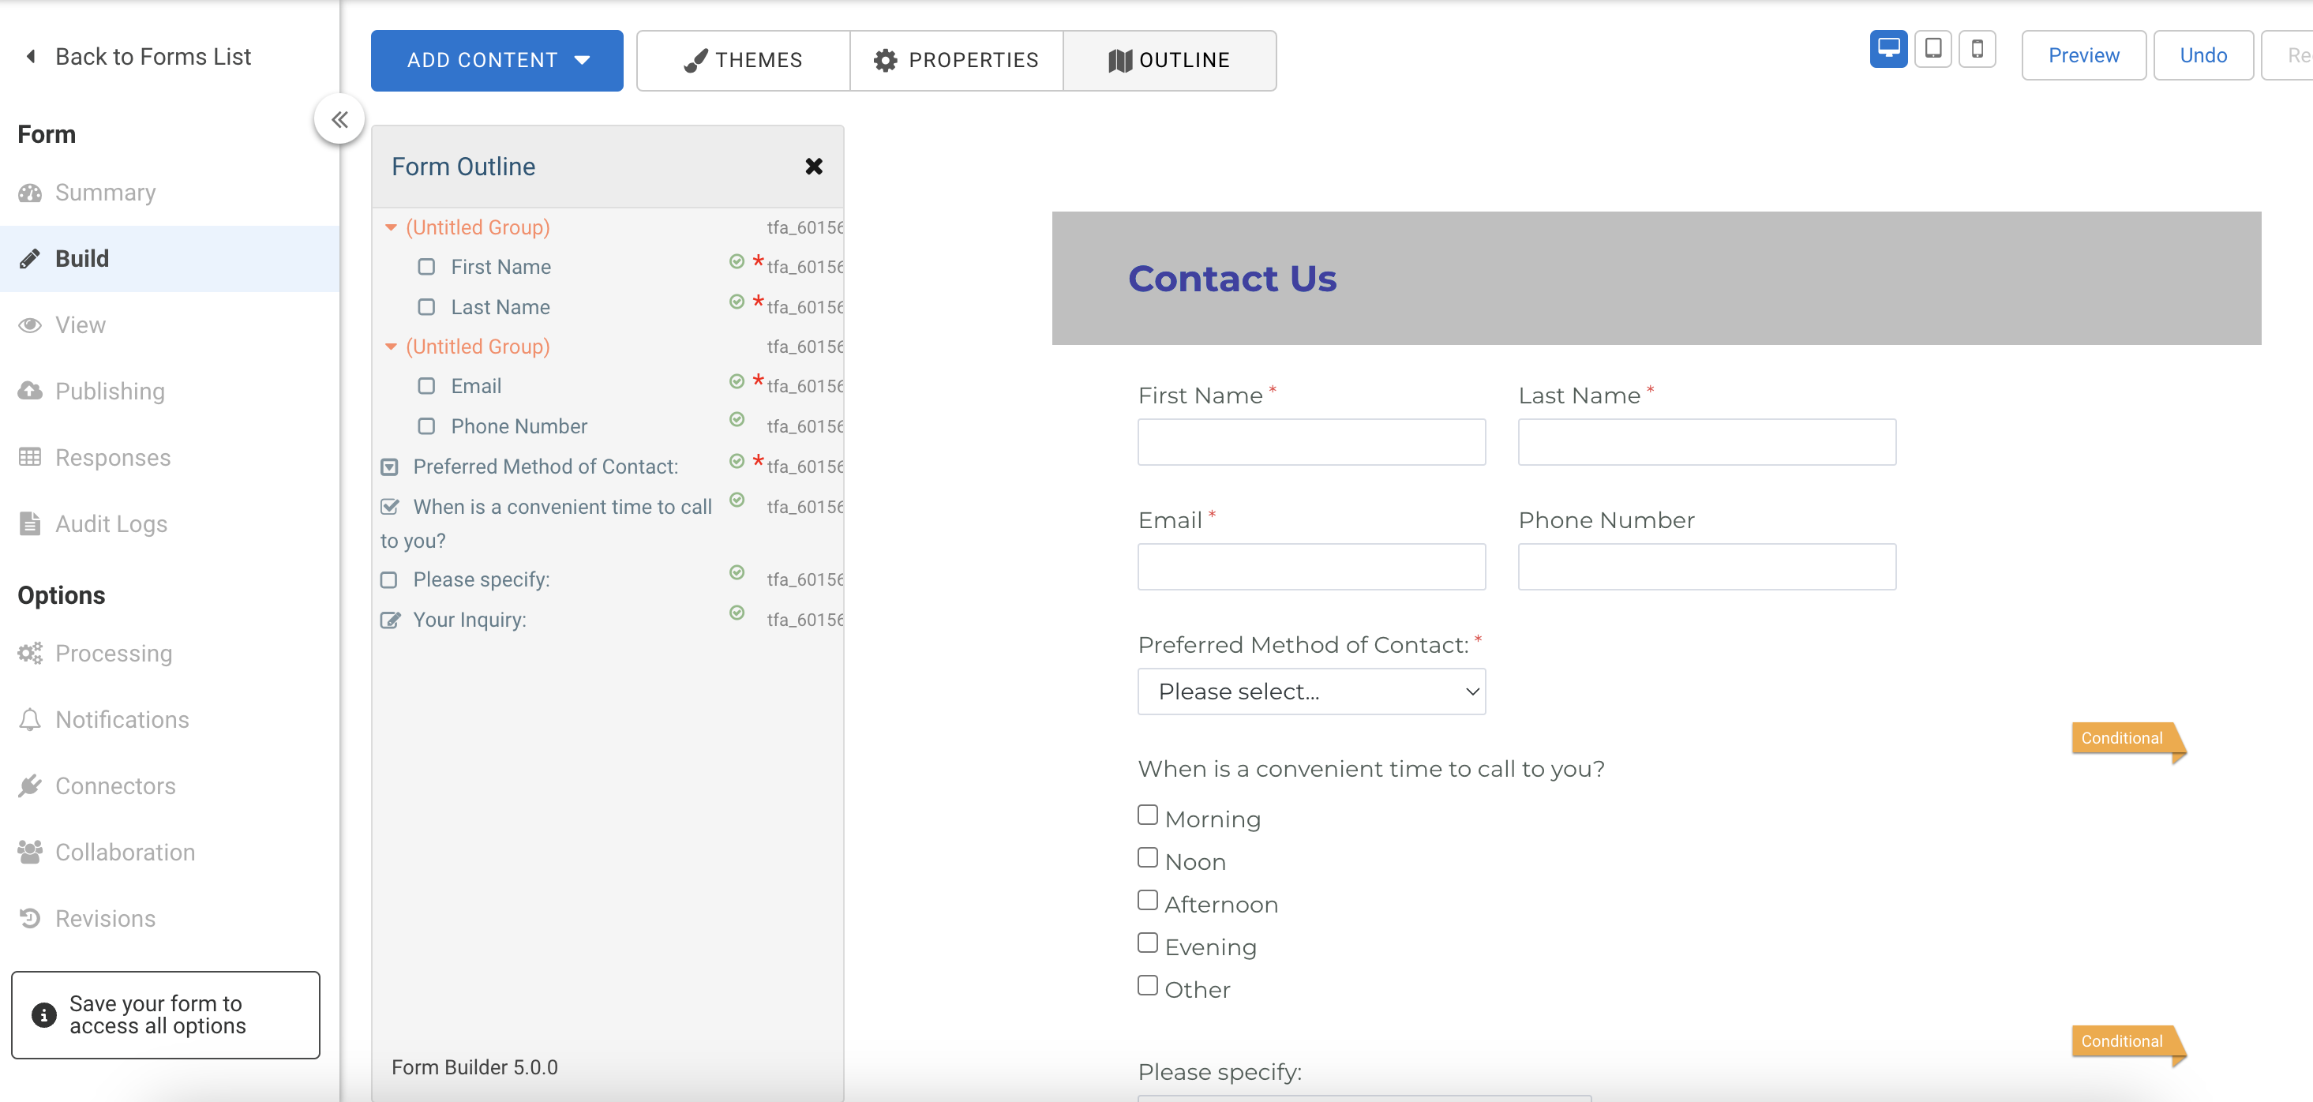The image size is (2313, 1102).
Task: Click the Connectors plug icon
Action: click(30, 786)
